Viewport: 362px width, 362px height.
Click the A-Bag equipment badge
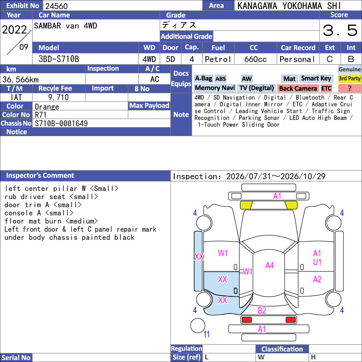(203, 79)
